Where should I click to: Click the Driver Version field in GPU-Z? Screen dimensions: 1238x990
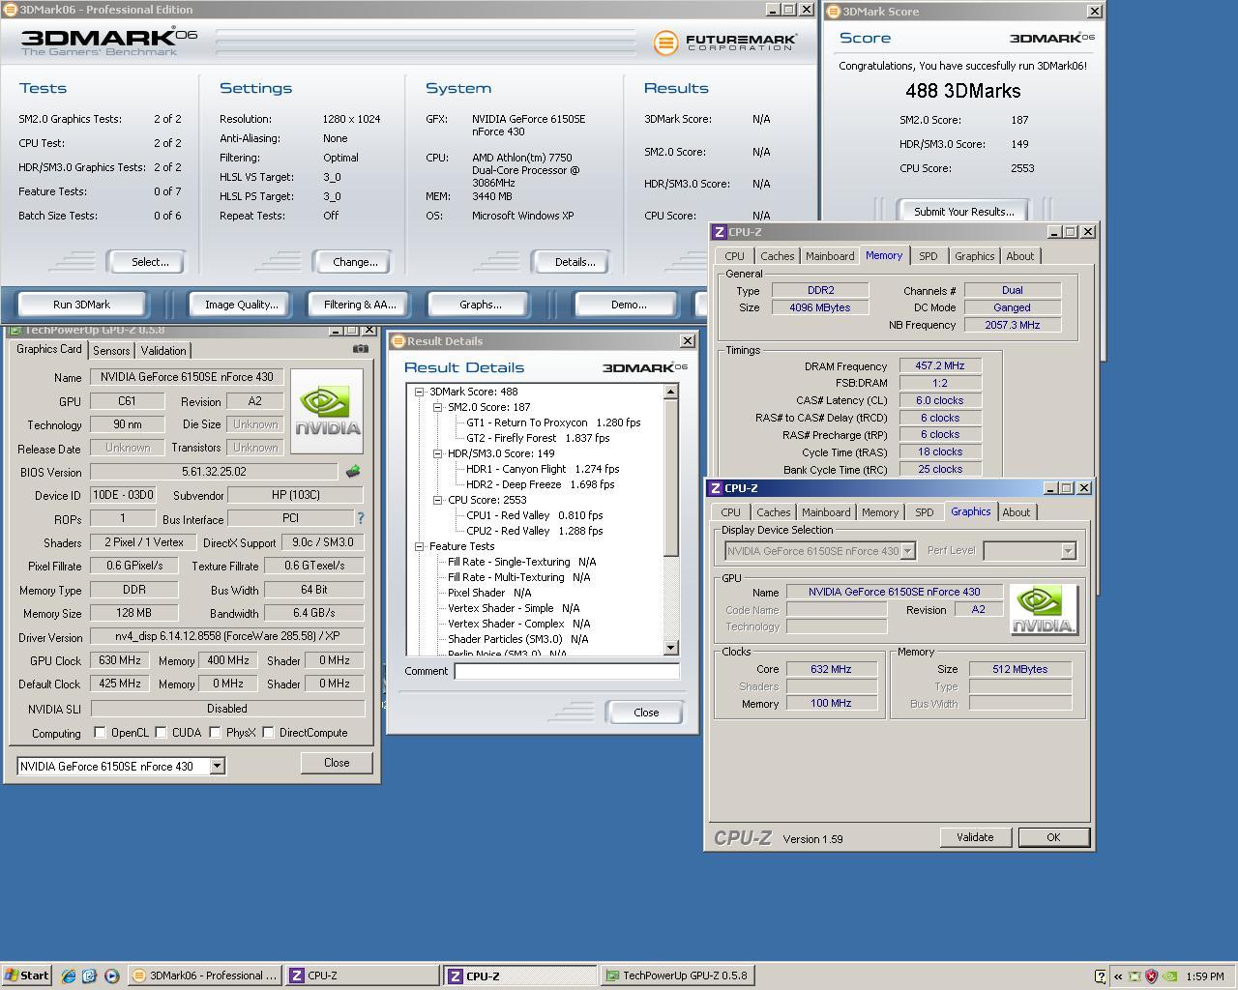(x=227, y=636)
